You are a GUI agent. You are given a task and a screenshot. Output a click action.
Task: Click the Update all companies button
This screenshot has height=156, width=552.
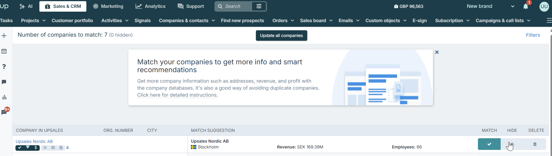[282, 36]
